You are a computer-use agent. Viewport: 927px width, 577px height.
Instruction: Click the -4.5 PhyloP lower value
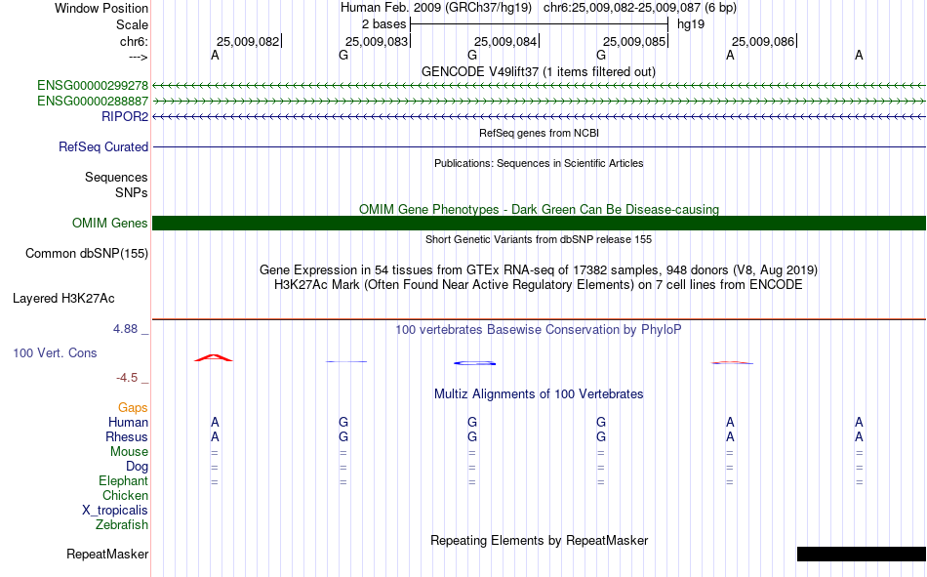click(127, 378)
